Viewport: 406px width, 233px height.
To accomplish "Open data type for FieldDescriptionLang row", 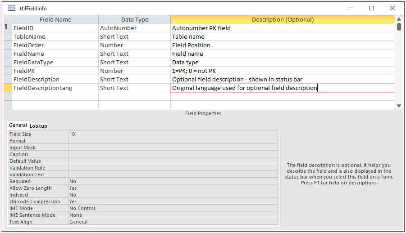I will click(135, 88).
